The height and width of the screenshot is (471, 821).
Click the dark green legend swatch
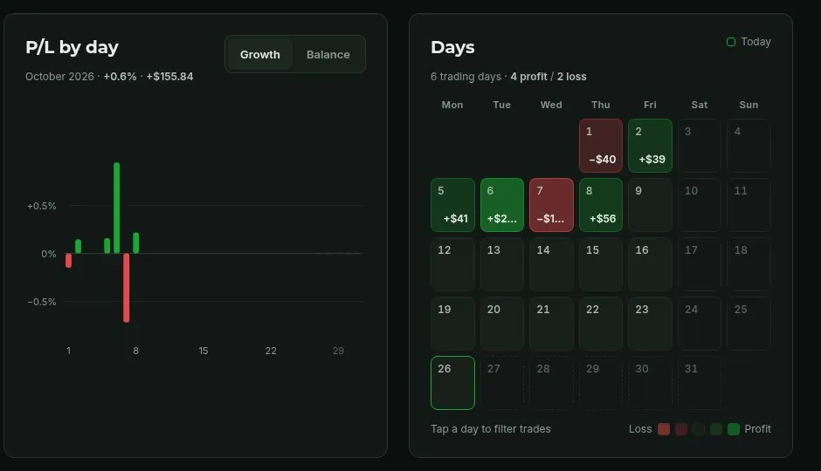(716, 429)
